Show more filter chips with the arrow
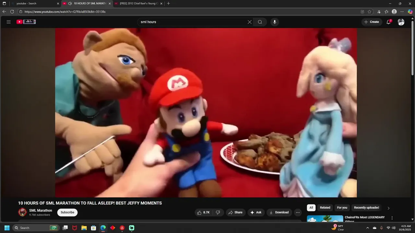 tap(388, 208)
